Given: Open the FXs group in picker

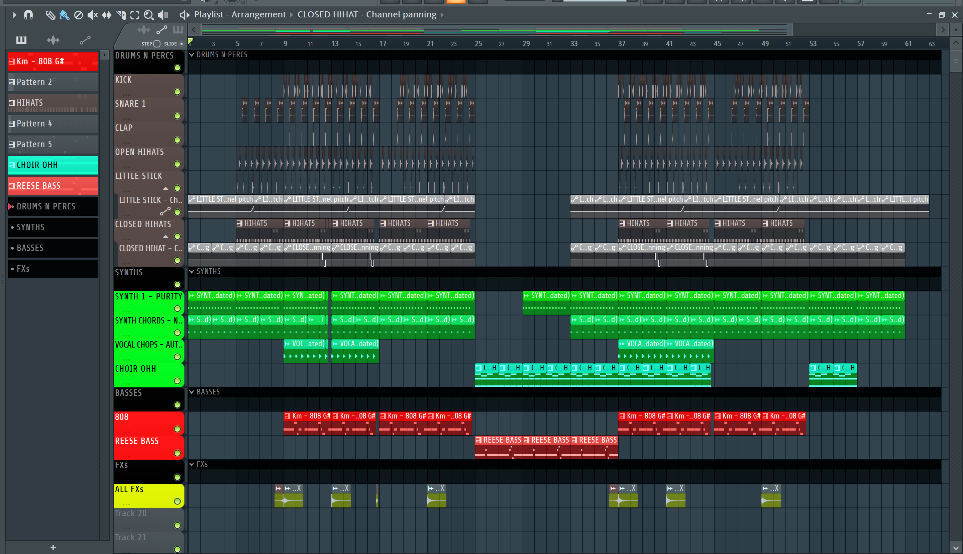Looking at the screenshot, I should (53, 269).
